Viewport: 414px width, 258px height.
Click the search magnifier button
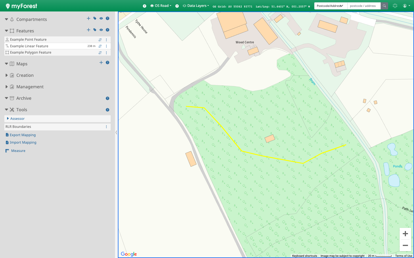384,6
